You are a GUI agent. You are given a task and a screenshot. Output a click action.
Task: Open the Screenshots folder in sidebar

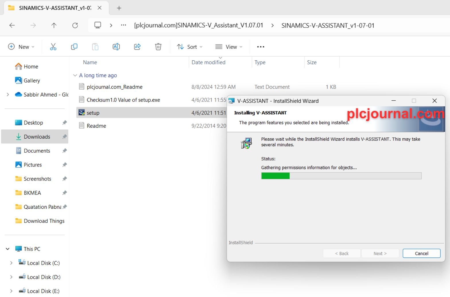33,179
